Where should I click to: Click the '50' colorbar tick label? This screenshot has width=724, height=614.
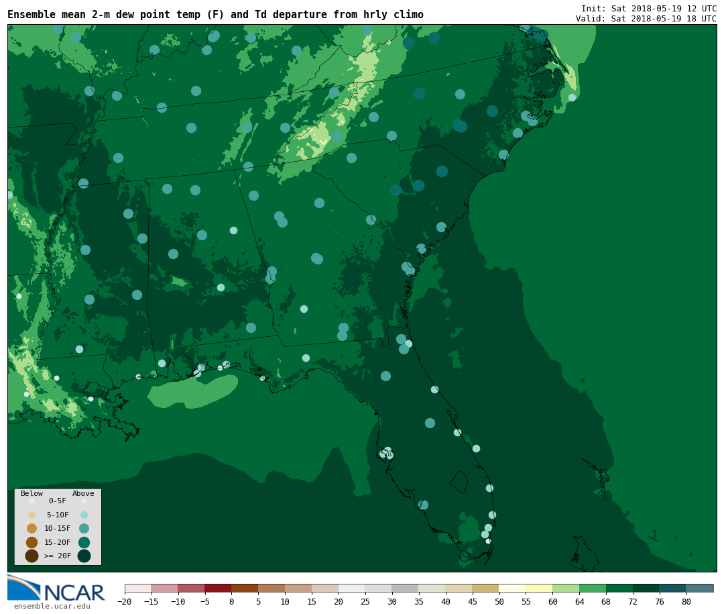pyautogui.click(x=499, y=601)
